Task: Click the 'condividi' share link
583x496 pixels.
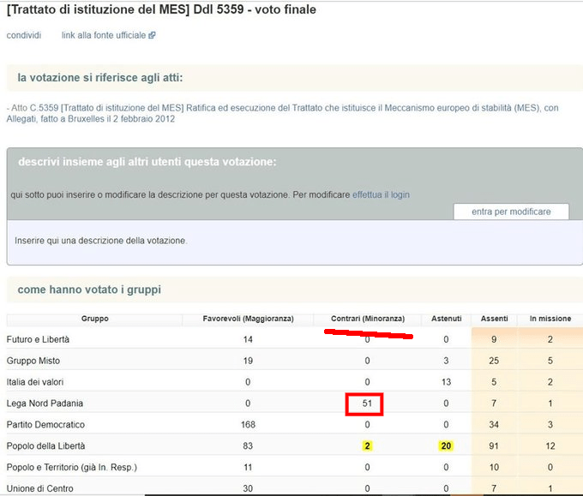Action: click(24, 35)
